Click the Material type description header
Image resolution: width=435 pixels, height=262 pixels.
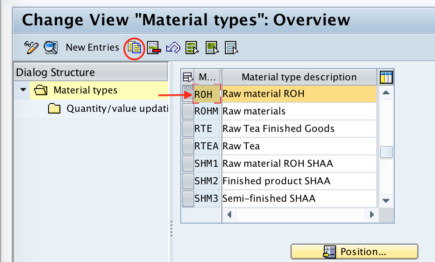[299, 77]
